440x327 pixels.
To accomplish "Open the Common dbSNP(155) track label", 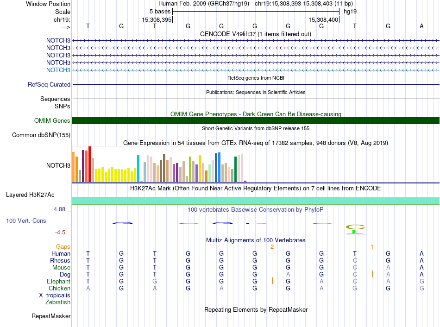I will (x=41, y=135).
